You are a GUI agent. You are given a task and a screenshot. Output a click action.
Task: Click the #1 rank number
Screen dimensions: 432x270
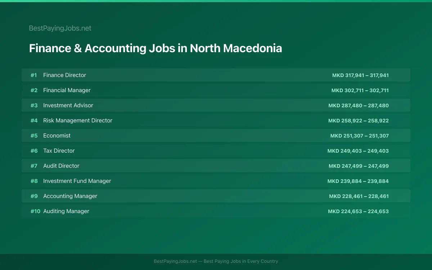coord(33,75)
